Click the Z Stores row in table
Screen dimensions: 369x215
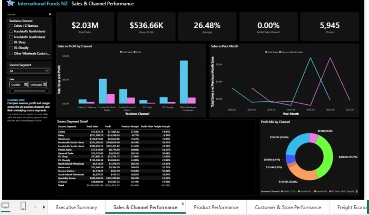(x=114, y=182)
